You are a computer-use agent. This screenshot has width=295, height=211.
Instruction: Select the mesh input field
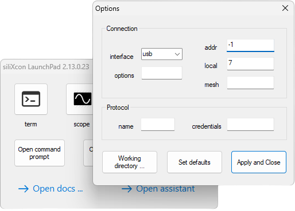[x=250, y=82]
